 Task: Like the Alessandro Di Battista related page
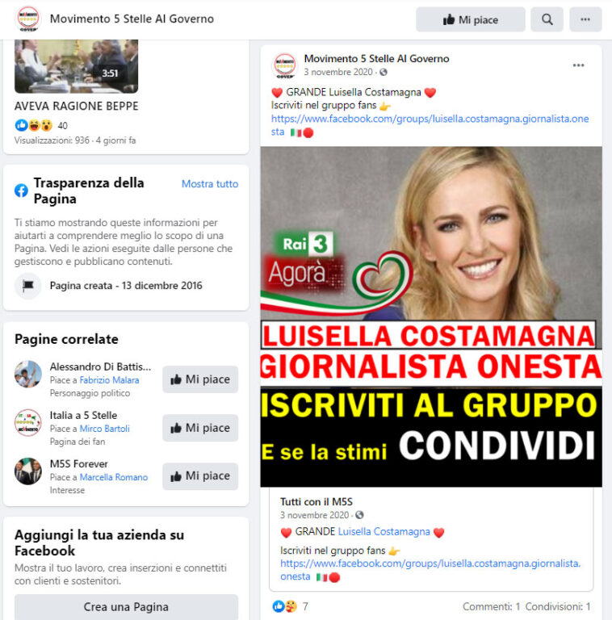[x=200, y=379]
